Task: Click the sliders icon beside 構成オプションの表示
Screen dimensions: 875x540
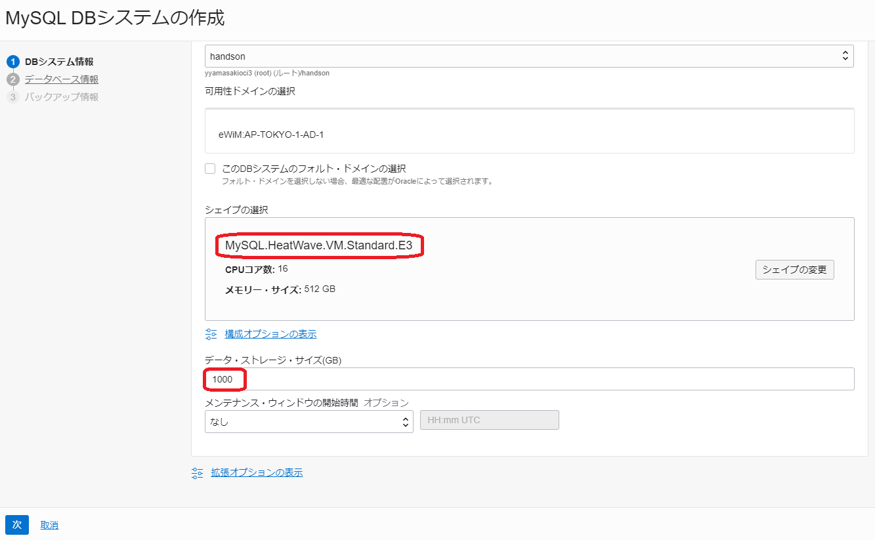Action: pyautogui.click(x=211, y=333)
